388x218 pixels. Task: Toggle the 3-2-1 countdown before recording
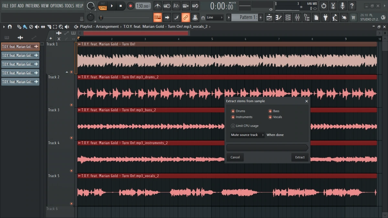click(176, 6)
